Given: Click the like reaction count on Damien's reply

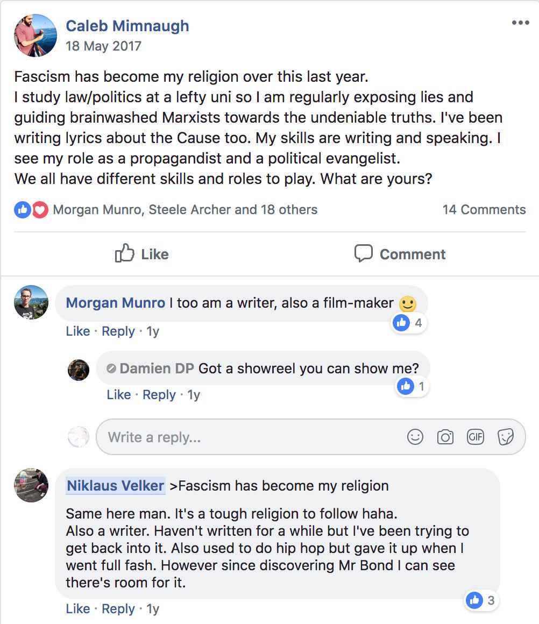Looking at the screenshot, I should (x=413, y=386).
